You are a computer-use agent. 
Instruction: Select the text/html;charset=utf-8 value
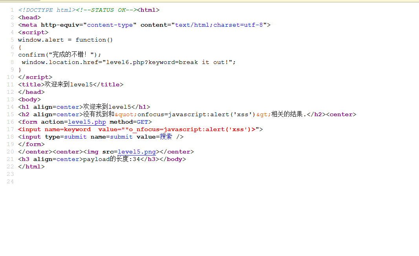(x=219, y=25)
